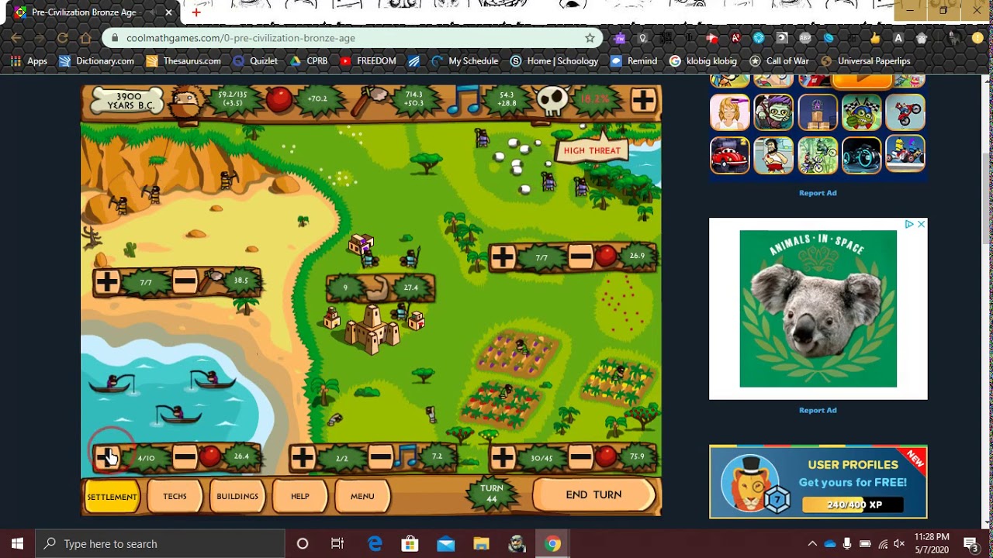Image resolution: width=993 pixels, height=558 pixels.
Task: Click the High Threat sign
Action: pos(592,150)
